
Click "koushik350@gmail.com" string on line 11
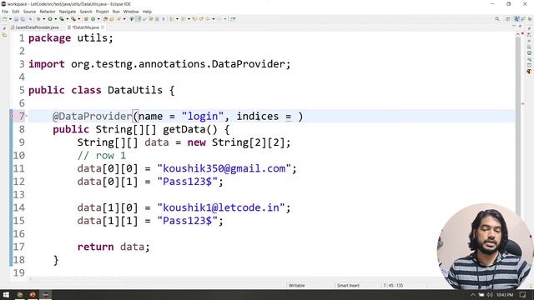224,168
